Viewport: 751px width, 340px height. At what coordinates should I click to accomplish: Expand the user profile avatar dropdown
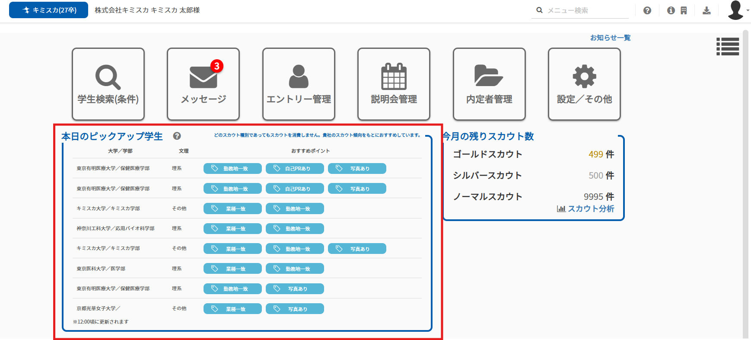(738, 10)
